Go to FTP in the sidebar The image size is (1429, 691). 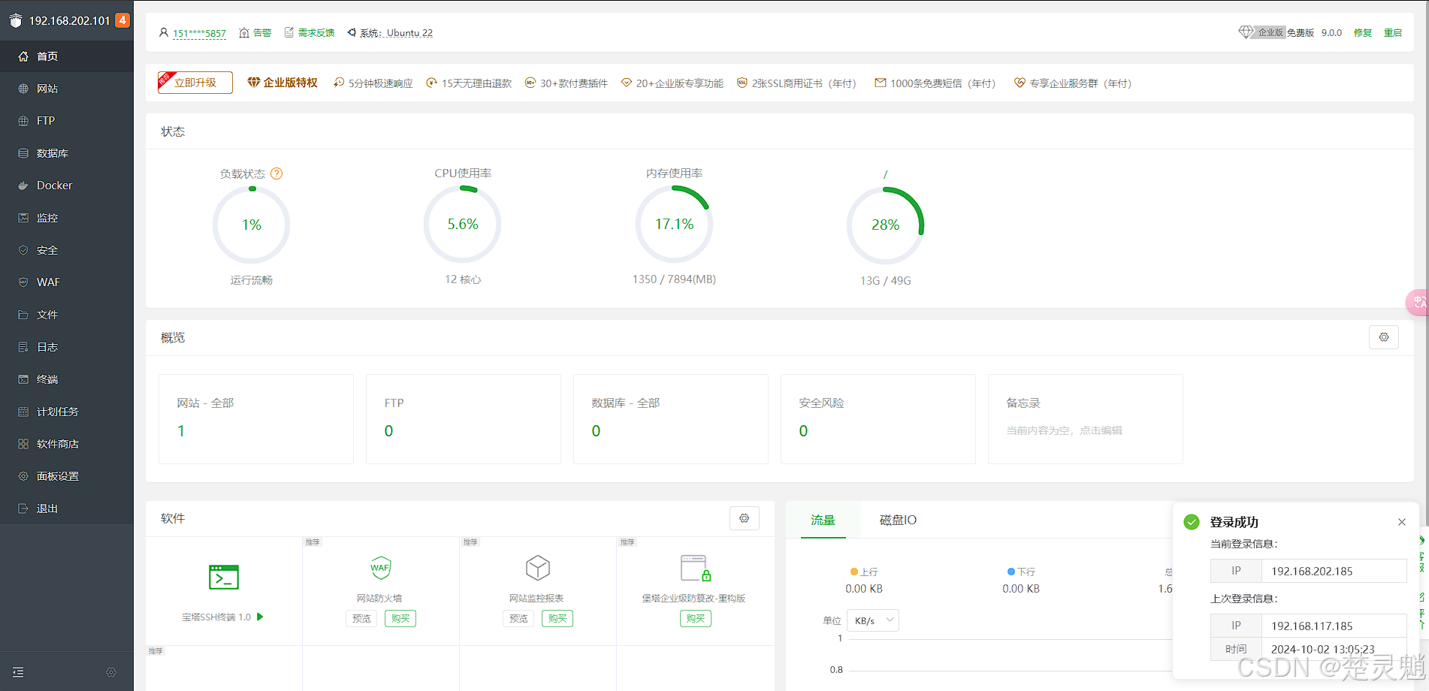coord(67,121)
